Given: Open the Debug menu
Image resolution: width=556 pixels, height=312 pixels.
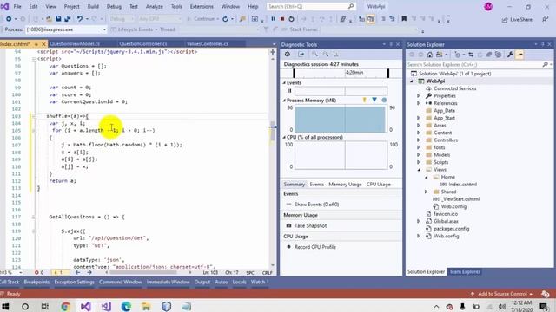Looking at the screenshot, I should (x=114, y=6).
